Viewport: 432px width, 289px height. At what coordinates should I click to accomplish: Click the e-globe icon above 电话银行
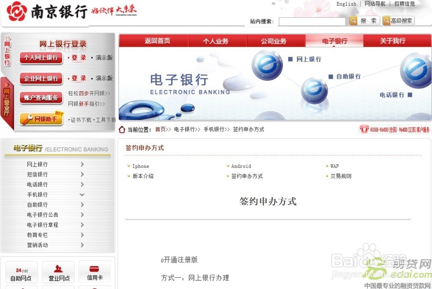click(416, 71)
